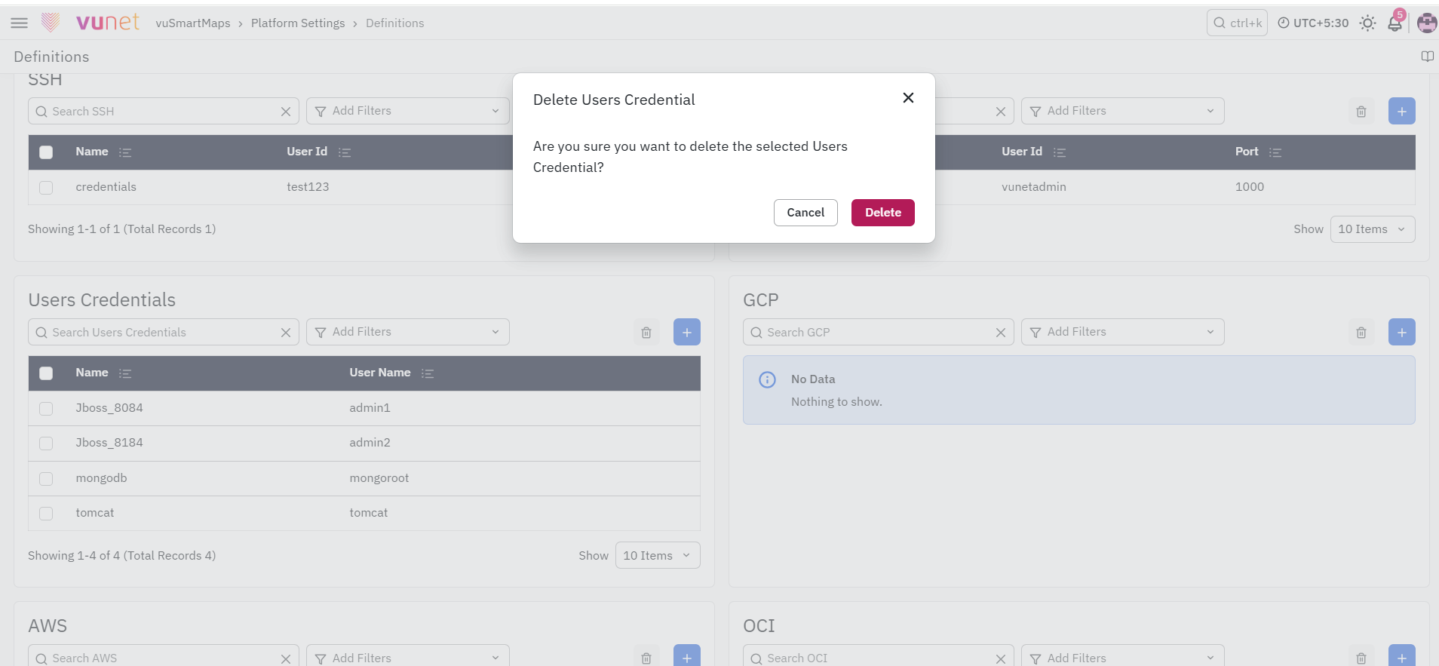Open the 10 Items dropdown under Users Credentials
The image size is (1439, 666).
click(658, 555)
